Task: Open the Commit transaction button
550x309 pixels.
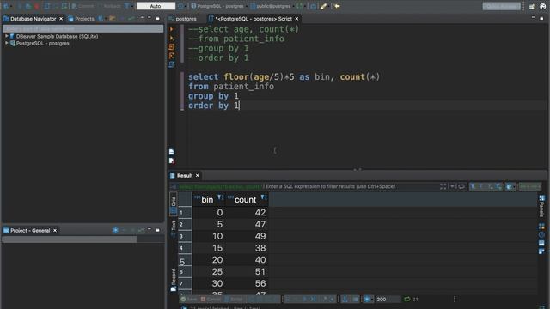Action: click(x=82, y=6)
